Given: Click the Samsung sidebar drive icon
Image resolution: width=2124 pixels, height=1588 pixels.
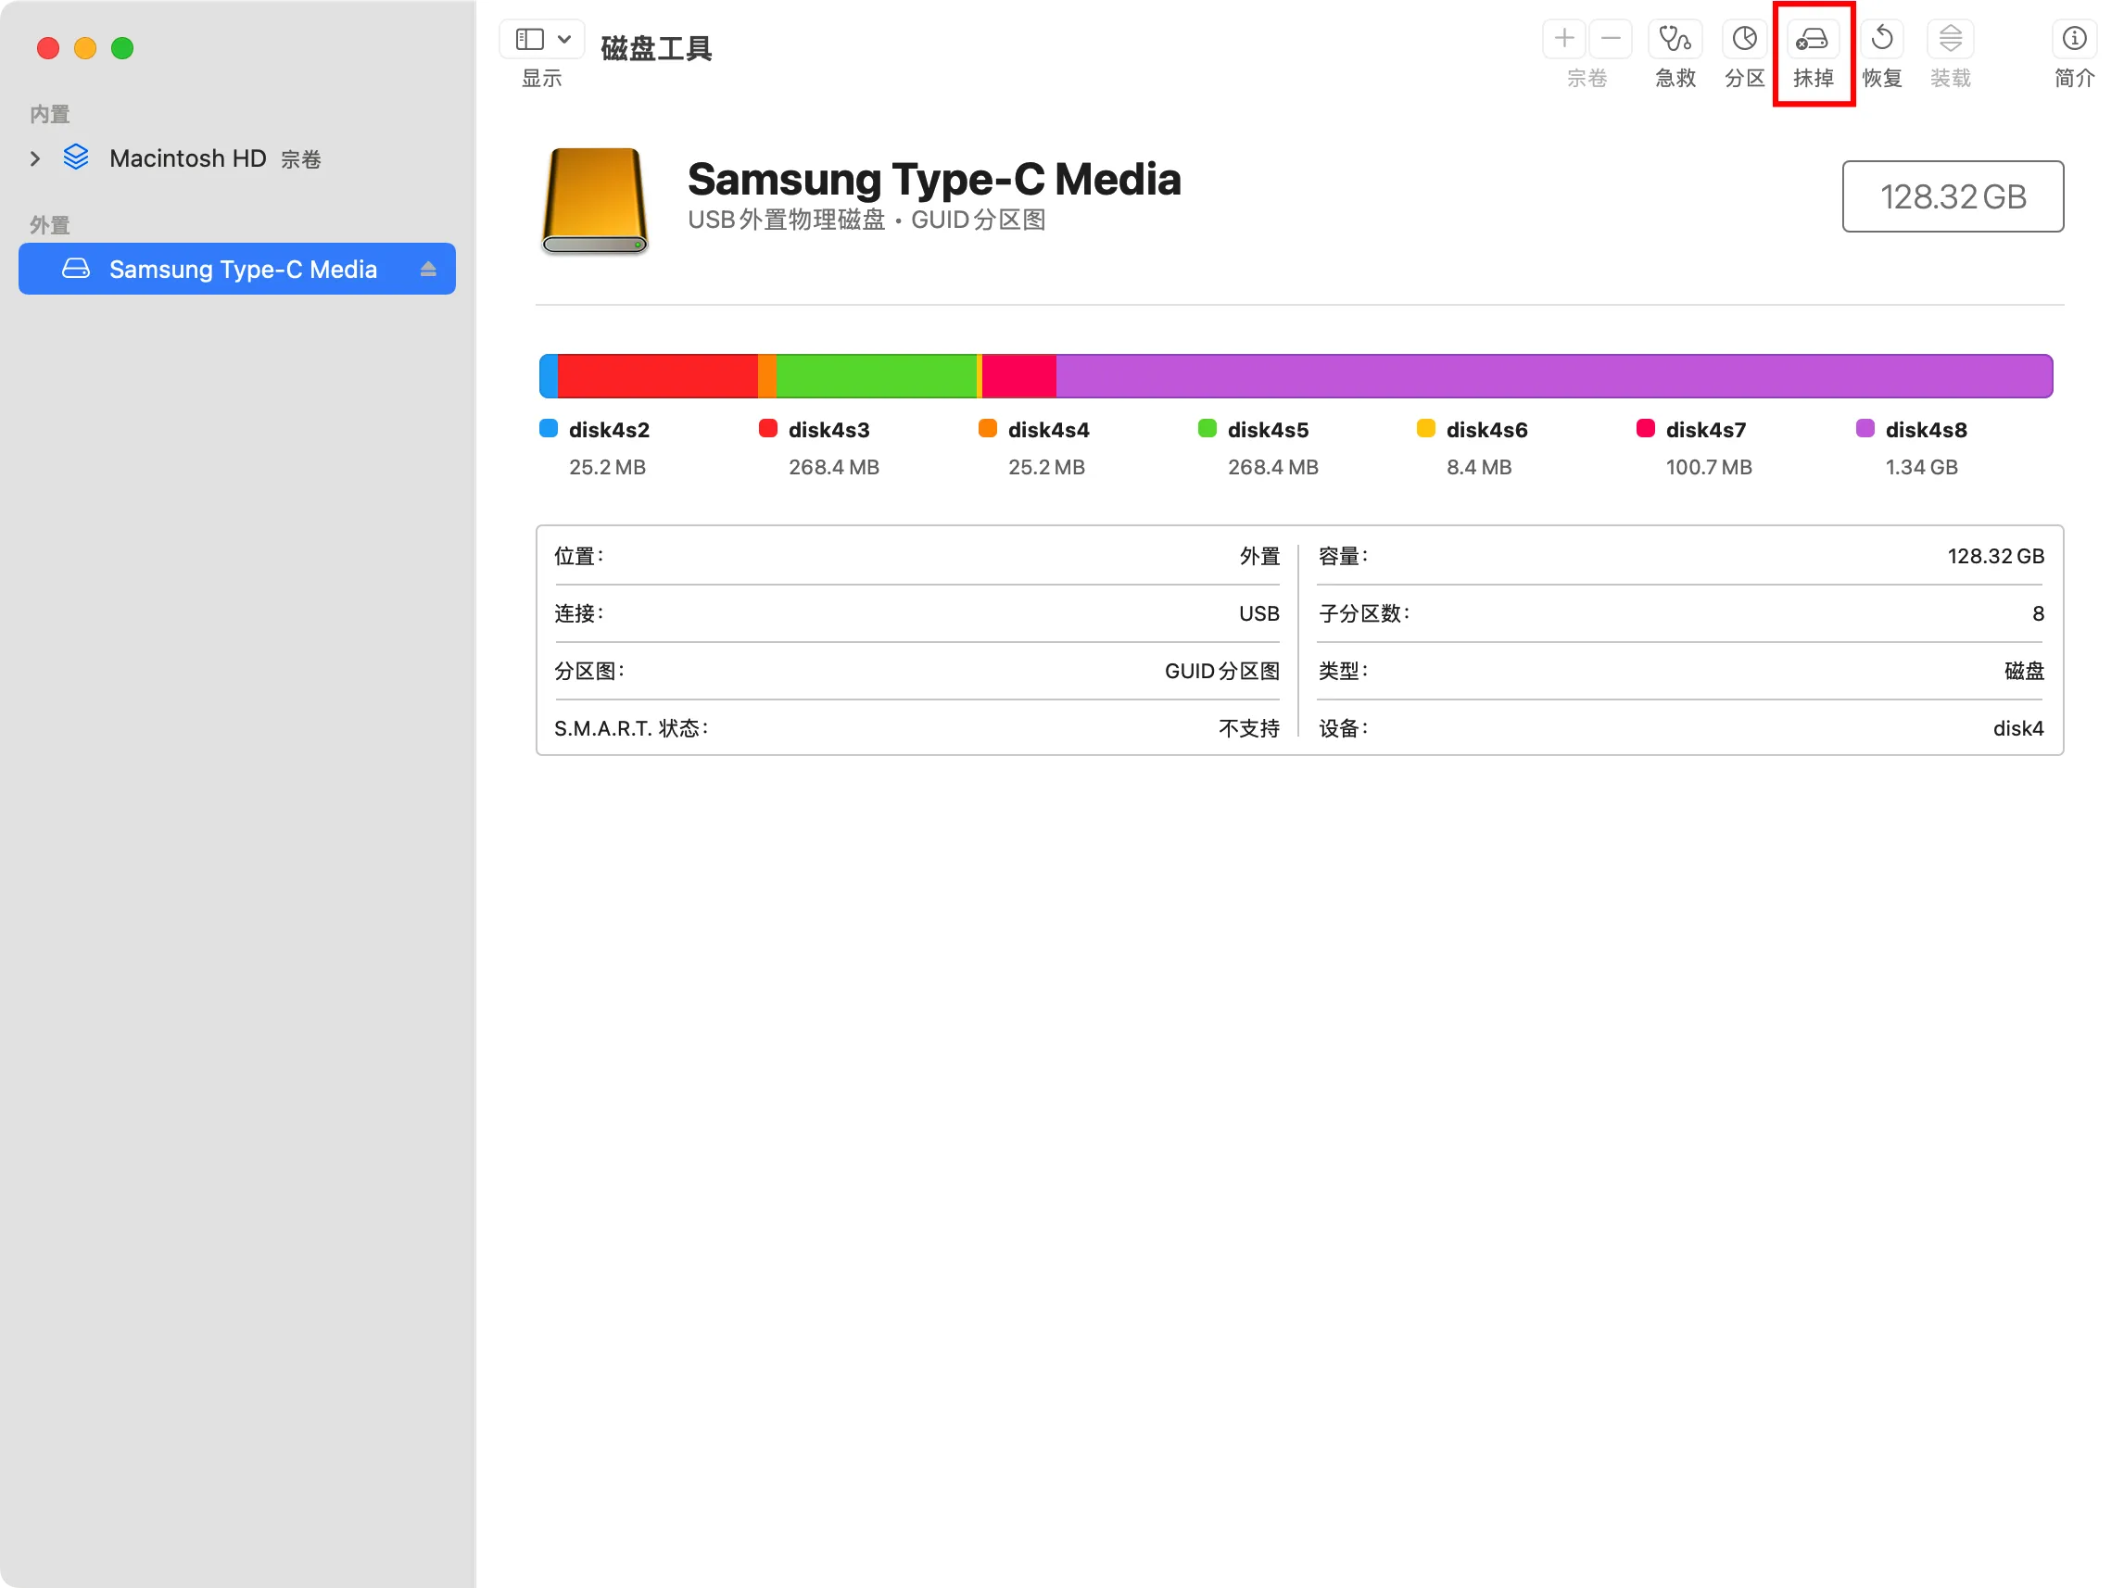Looking at the screenshot, I should (x=76, y=269).
